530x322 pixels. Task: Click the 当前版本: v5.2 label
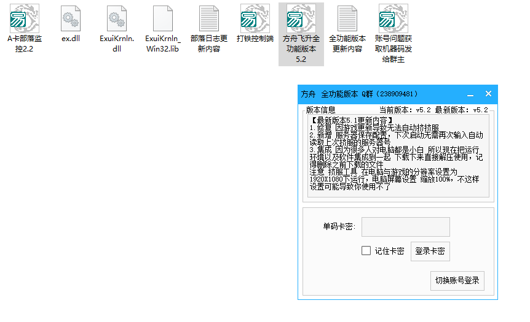(405, 110)
